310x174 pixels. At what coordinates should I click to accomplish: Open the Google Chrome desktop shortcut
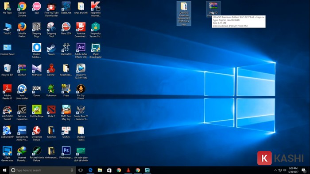point(22,9)
